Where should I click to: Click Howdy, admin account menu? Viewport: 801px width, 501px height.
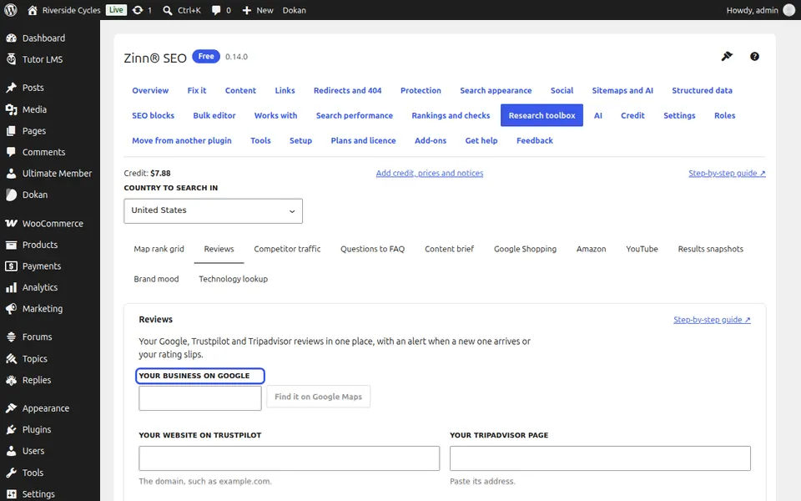761,10
